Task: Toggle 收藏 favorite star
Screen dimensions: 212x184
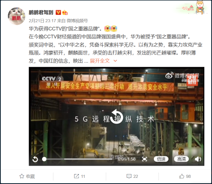Action: (27, 176)
